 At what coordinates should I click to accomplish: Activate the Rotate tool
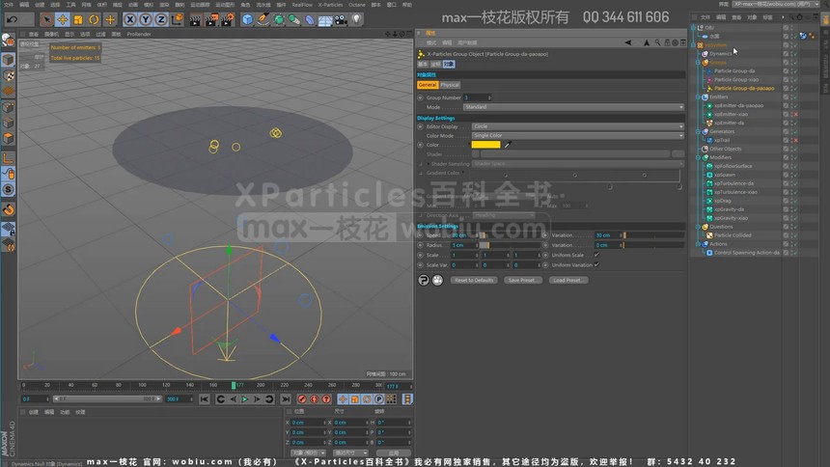click(x=95, y=19)
